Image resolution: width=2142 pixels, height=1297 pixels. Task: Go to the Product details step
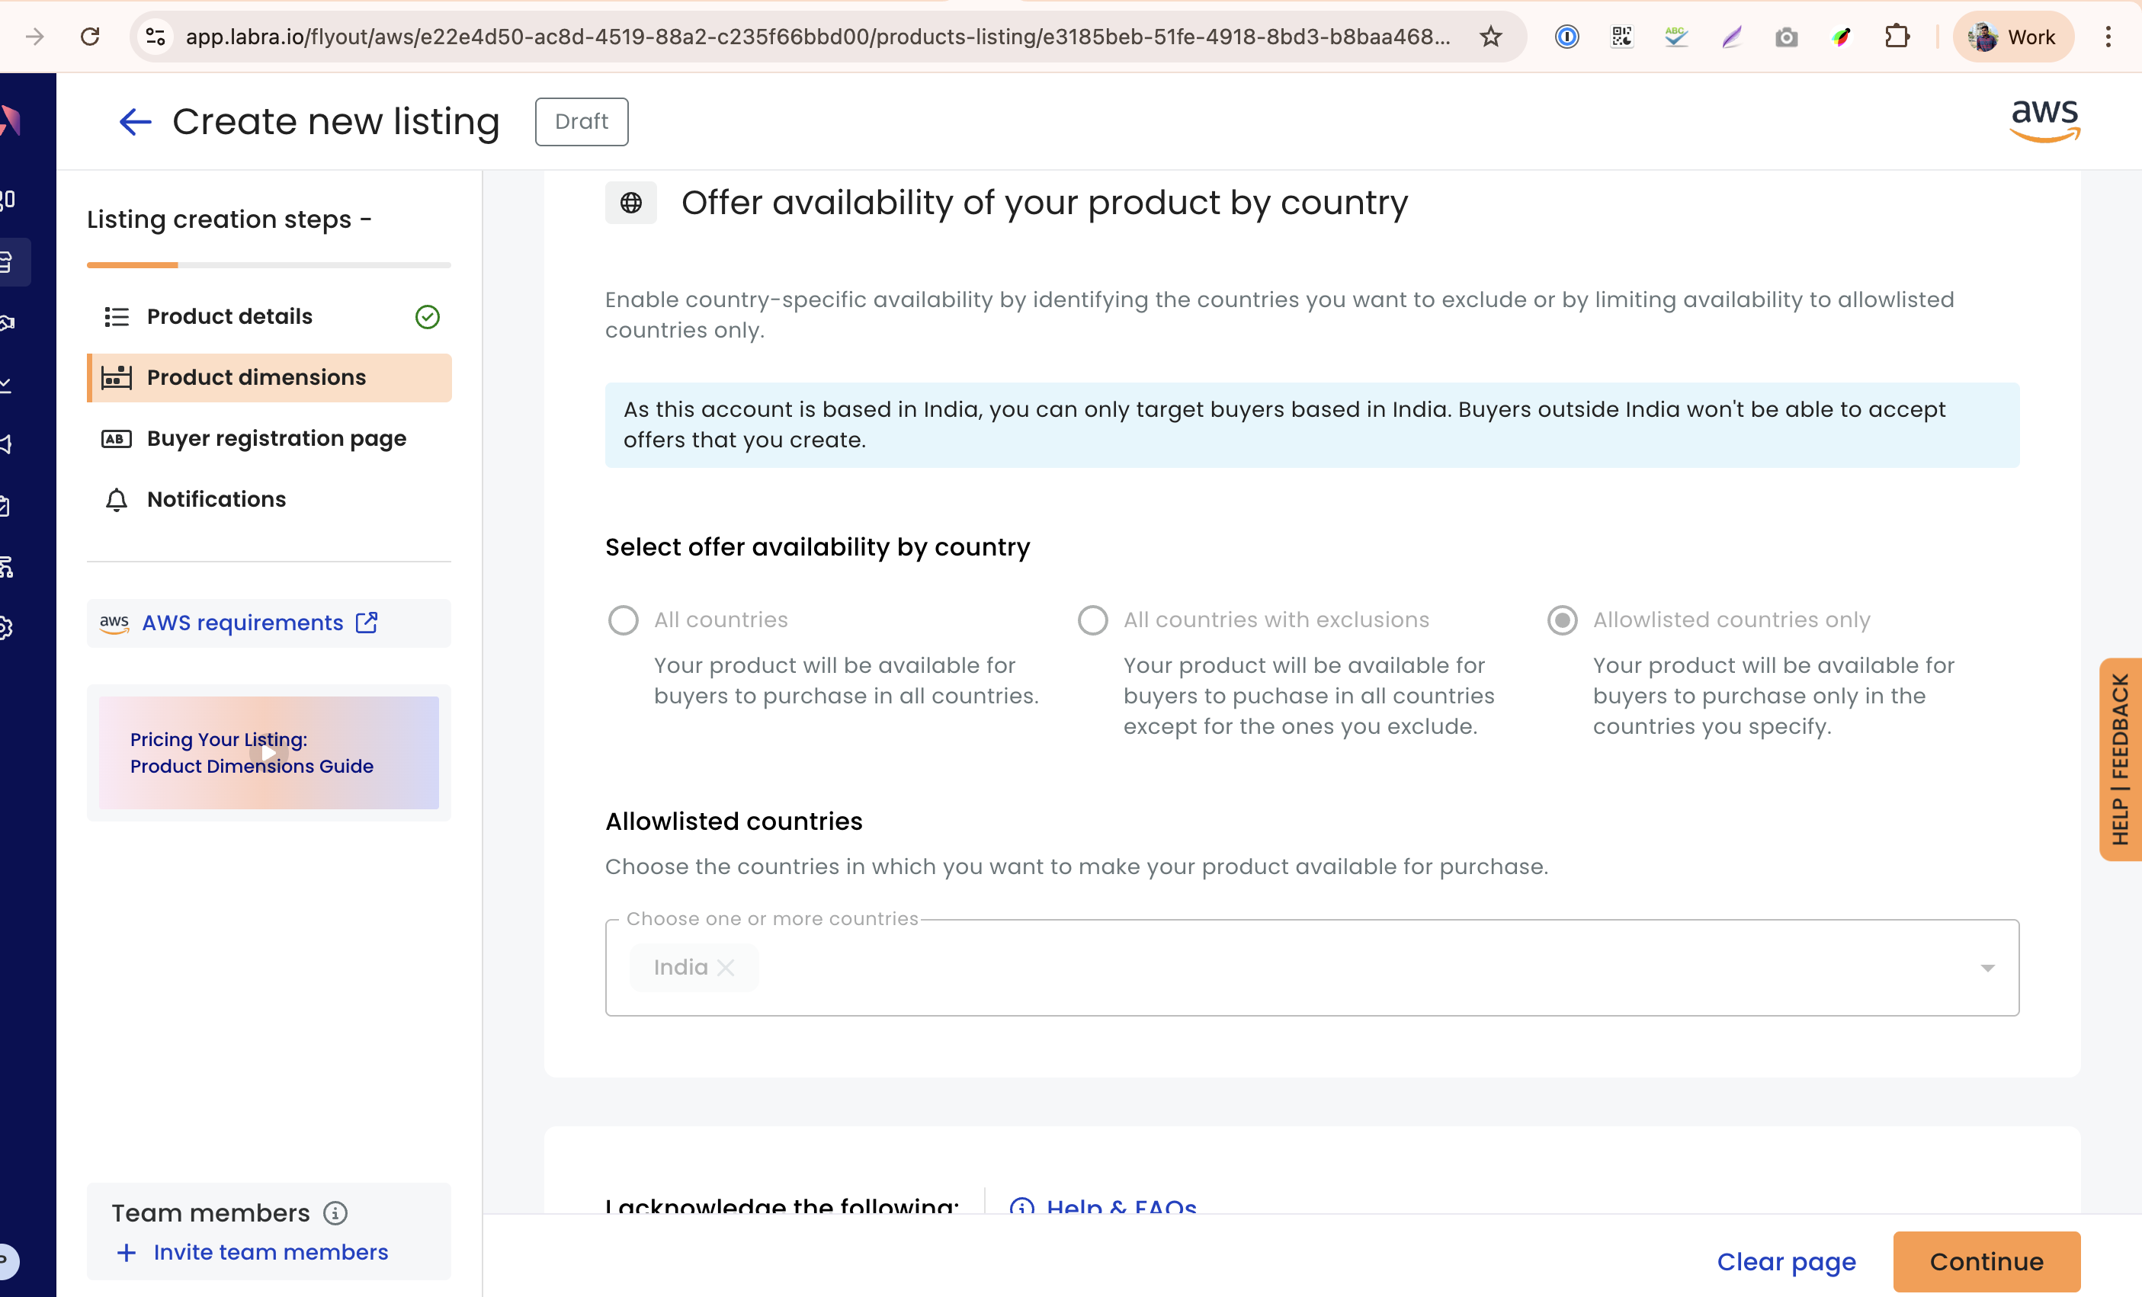click(x=229, y=316)
